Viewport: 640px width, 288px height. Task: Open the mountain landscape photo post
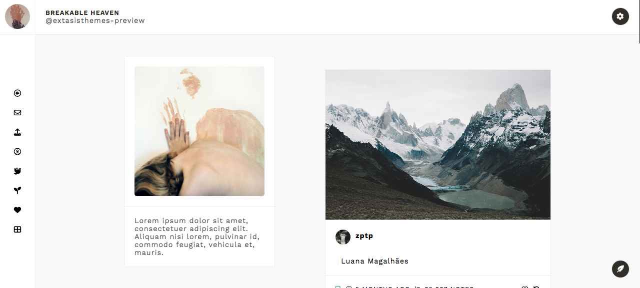tap(438, 145)
